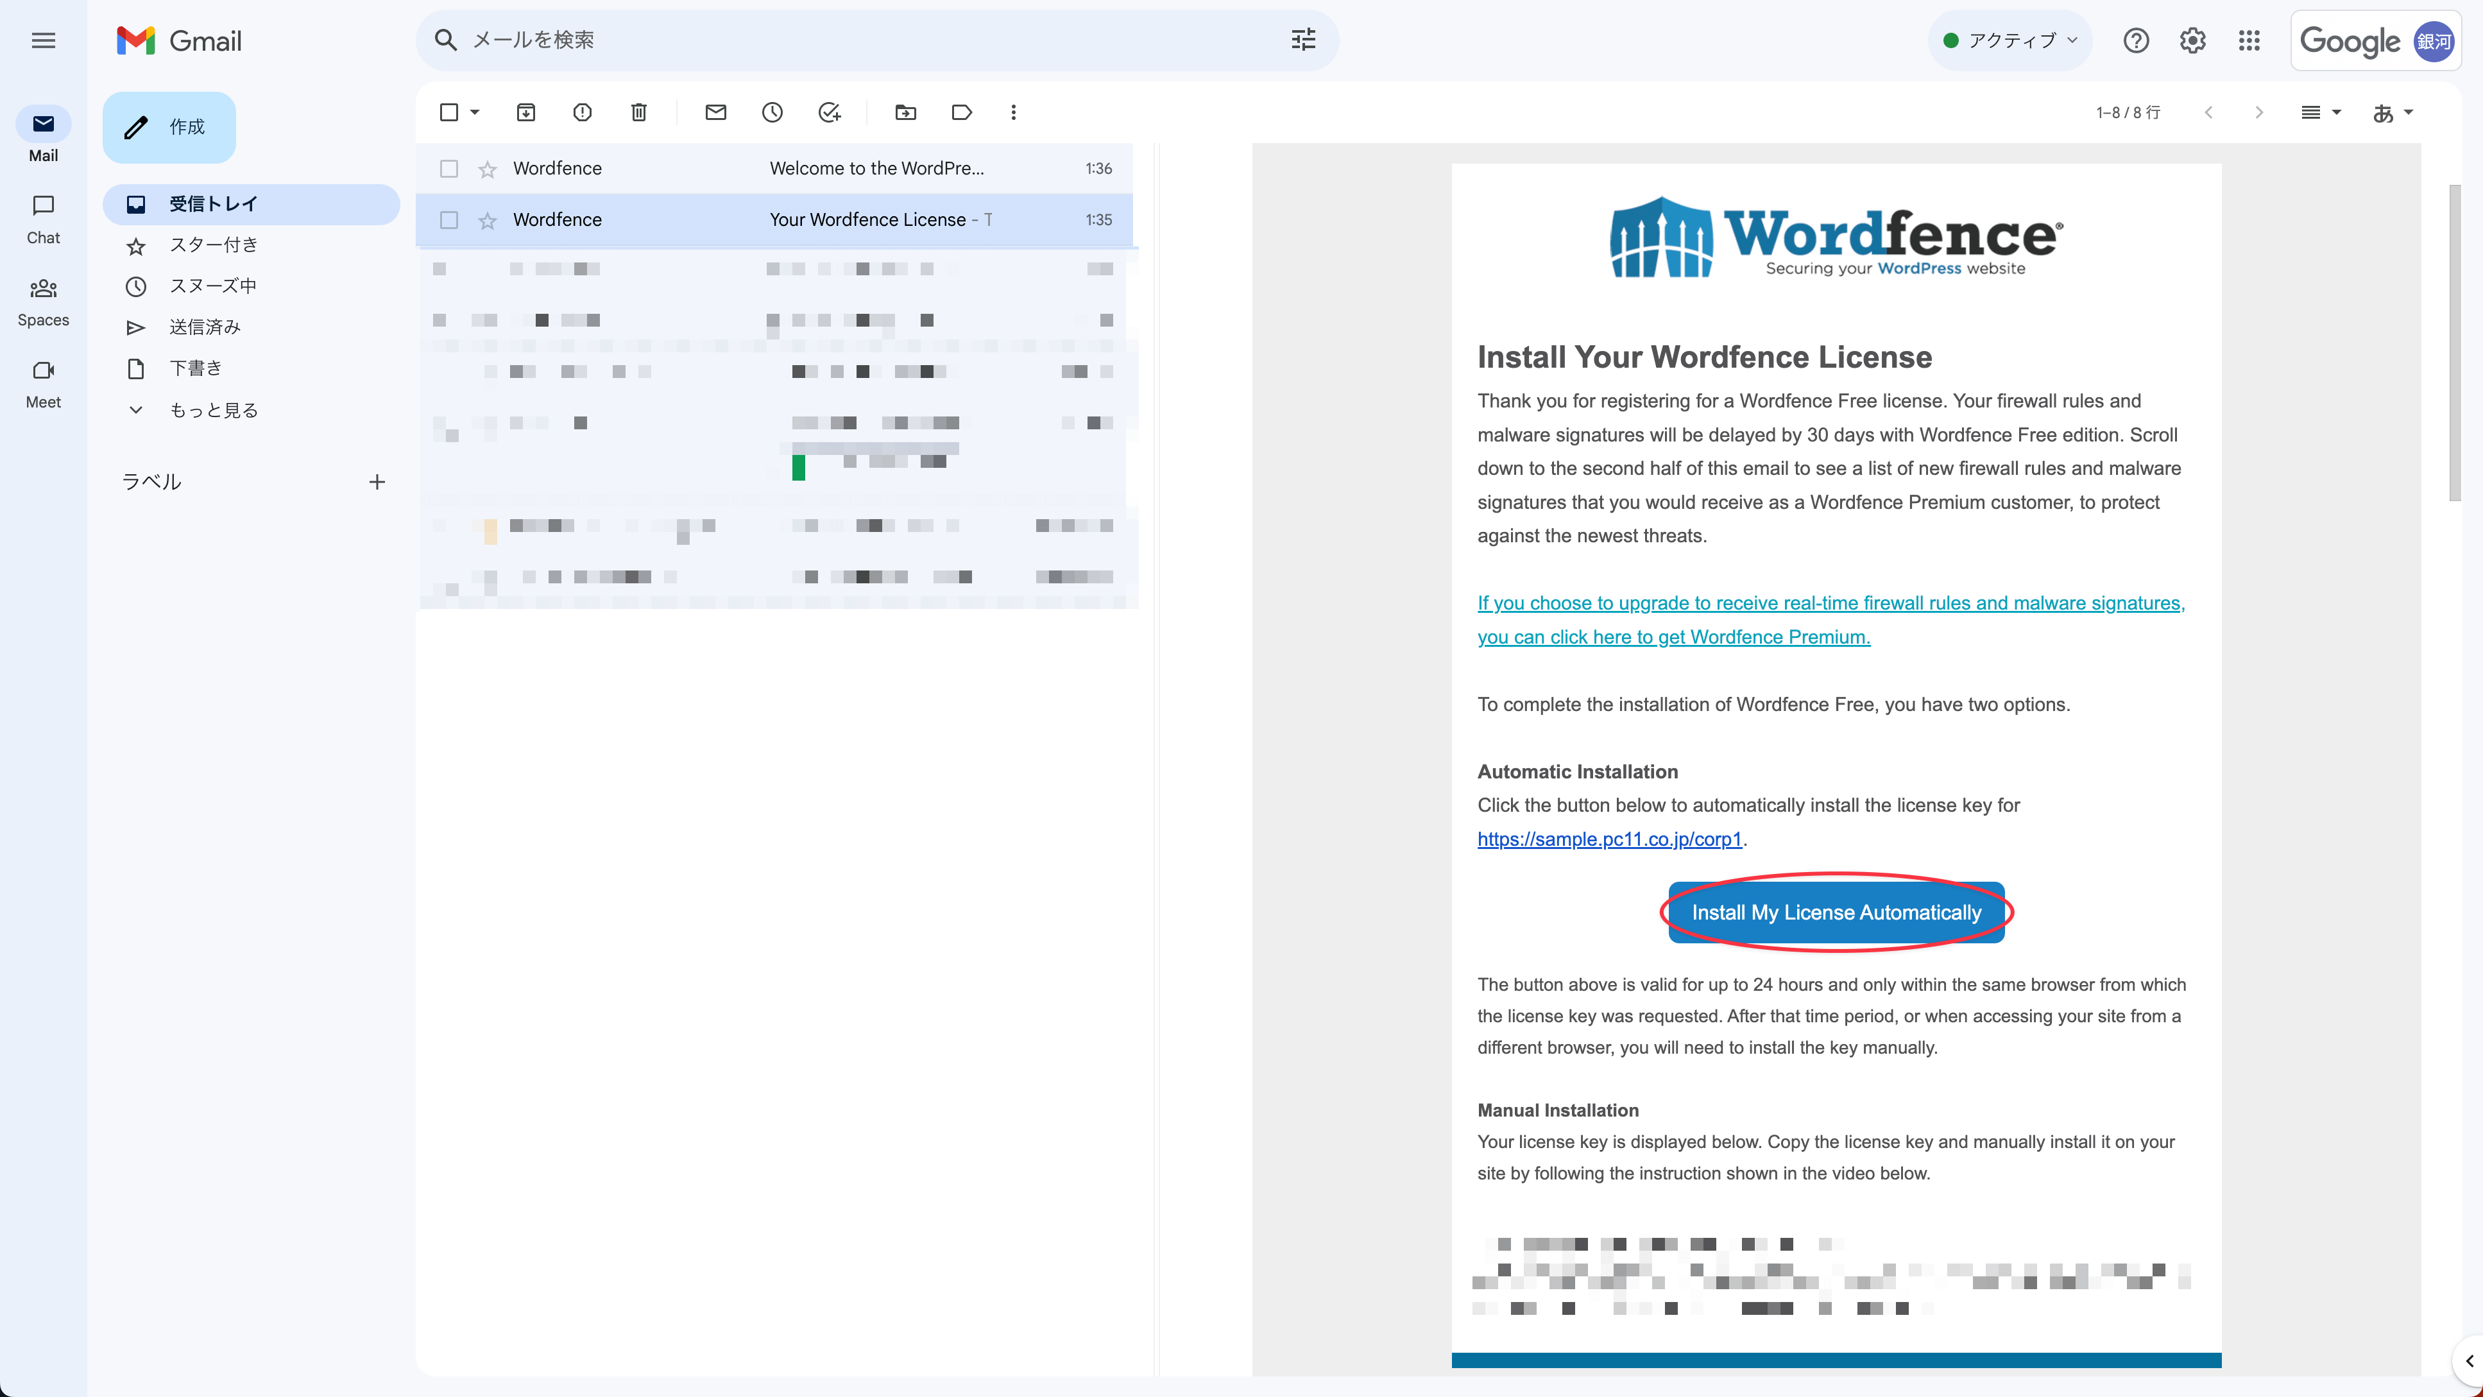The width and height of the screenshot is (2483, 1397).
Task: Open the Google apps grid icon
Action: 2249,40
